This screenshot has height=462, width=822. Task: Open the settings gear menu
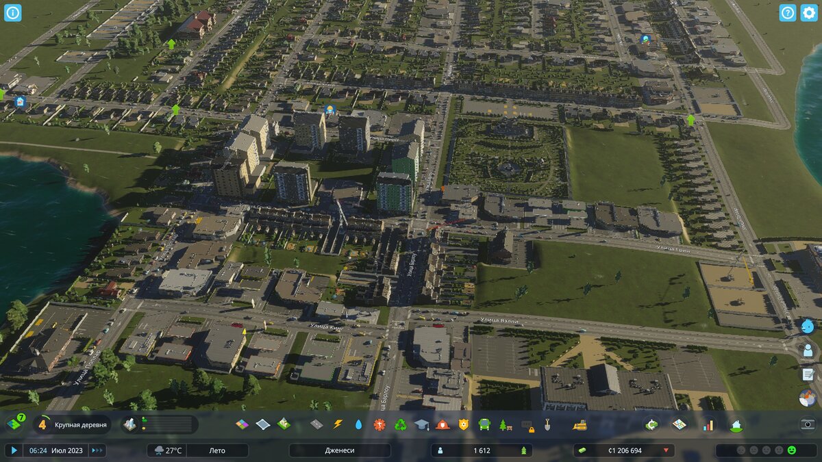click(x=809, y=13)
